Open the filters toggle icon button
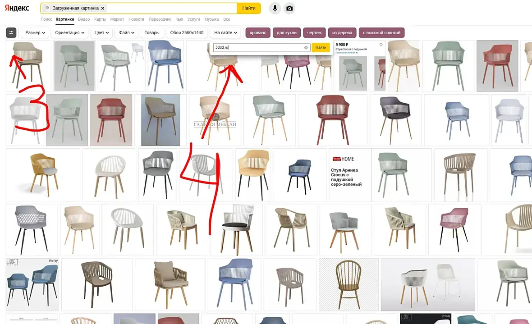This screenshot has width=532, height=324. click(11, 32)
